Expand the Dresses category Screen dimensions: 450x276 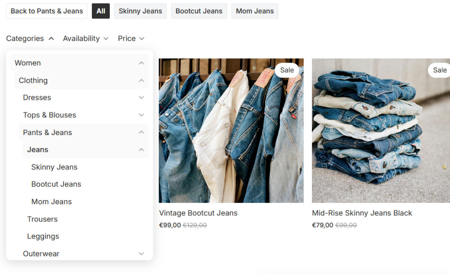[x=141, y=97]
